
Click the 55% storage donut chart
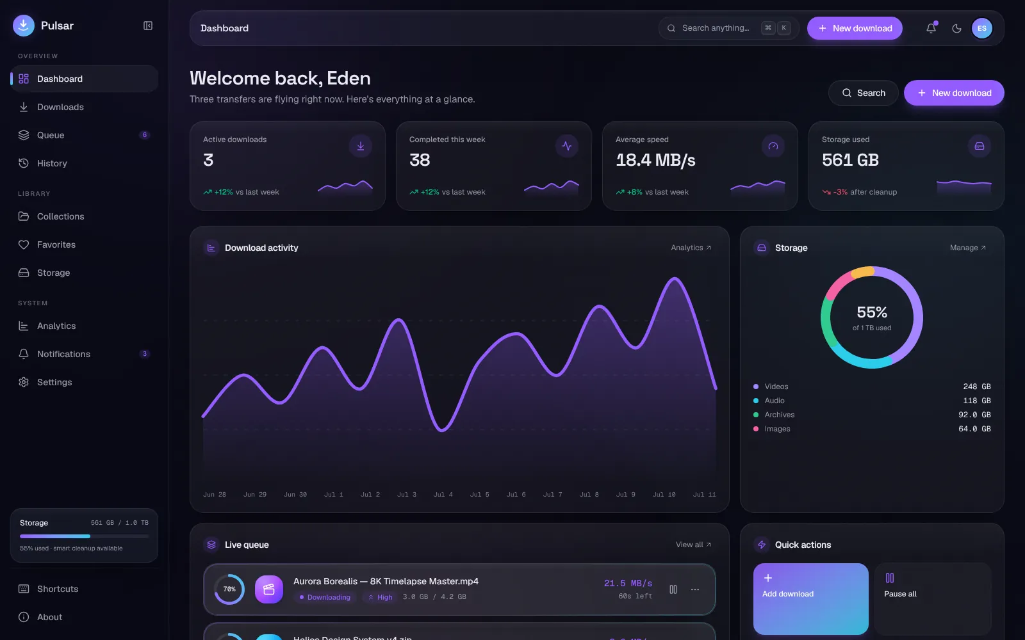872,317
